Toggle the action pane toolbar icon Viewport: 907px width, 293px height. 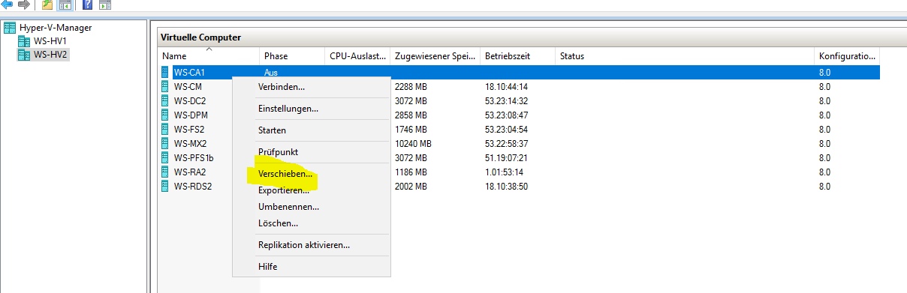(105, 4)
